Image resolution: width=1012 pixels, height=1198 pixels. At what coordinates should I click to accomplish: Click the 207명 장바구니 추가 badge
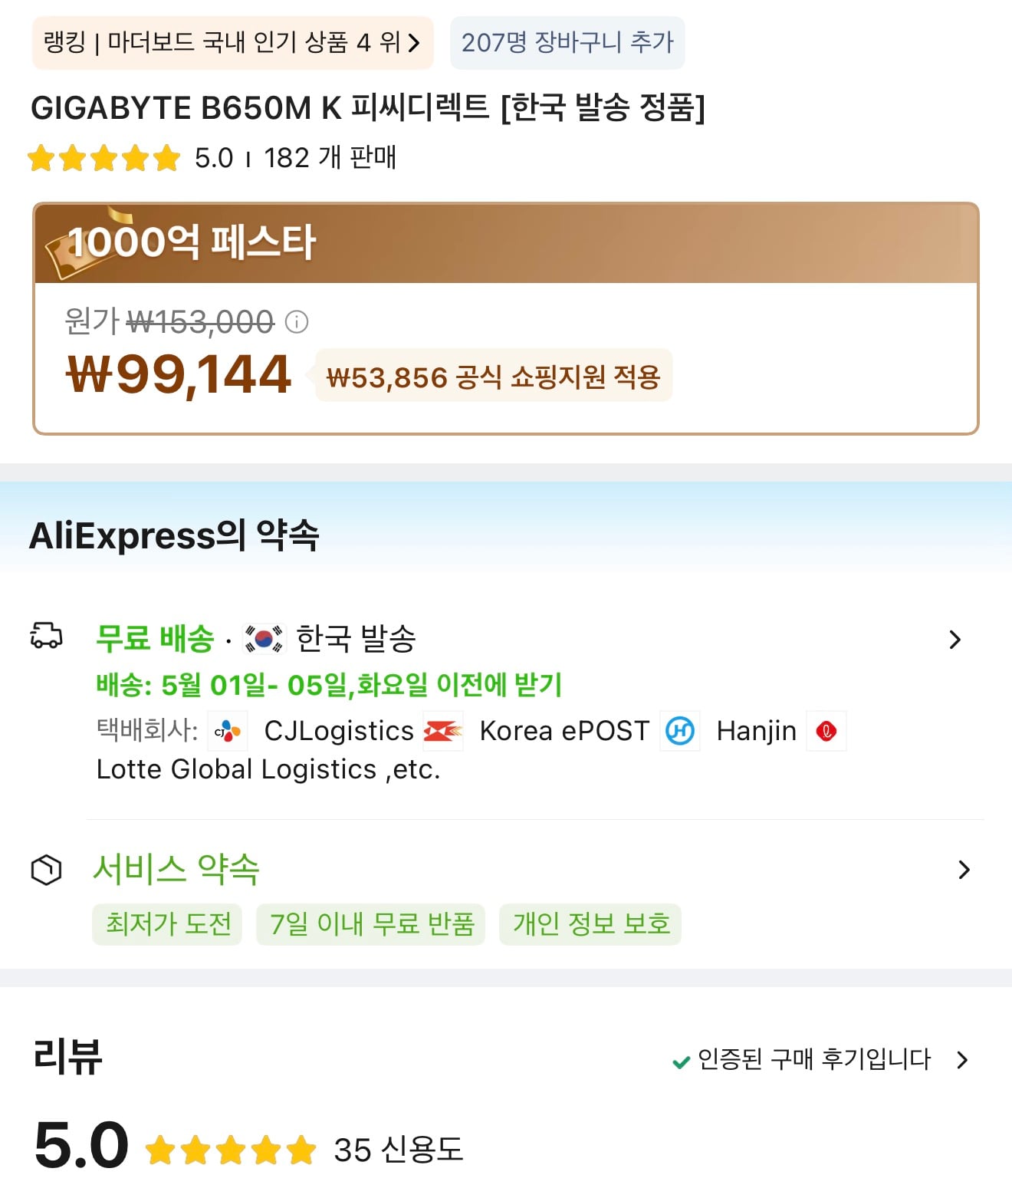[567, 42]
